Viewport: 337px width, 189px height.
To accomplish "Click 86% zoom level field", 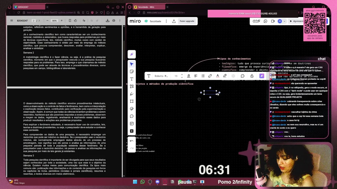I will coord(54,20).
